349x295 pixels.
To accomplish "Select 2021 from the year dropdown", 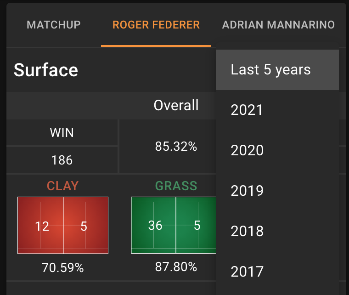I will (x=277, y=110).
